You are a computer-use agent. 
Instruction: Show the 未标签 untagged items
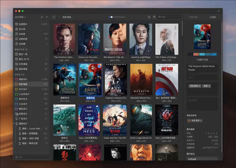click(x=31, y=34)
